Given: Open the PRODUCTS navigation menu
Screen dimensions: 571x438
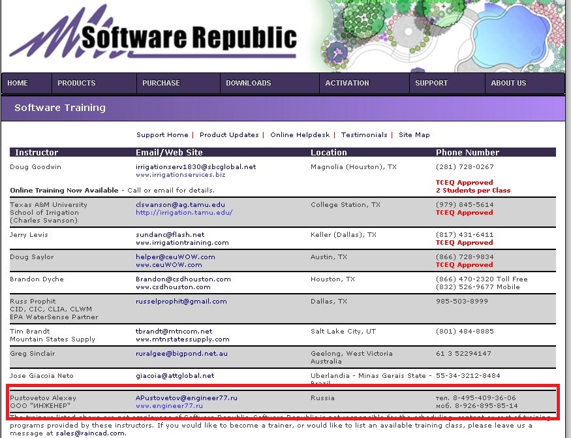Looking at the screenshot, I should coord(76,83).
